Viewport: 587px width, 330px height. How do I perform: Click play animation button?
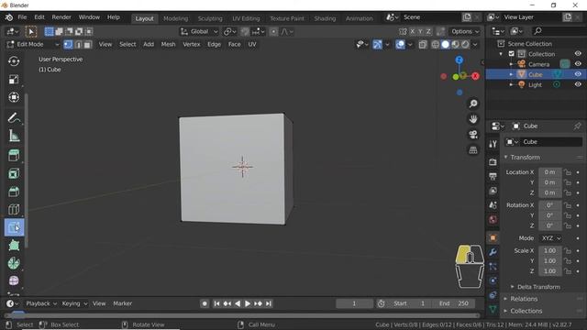248,303
